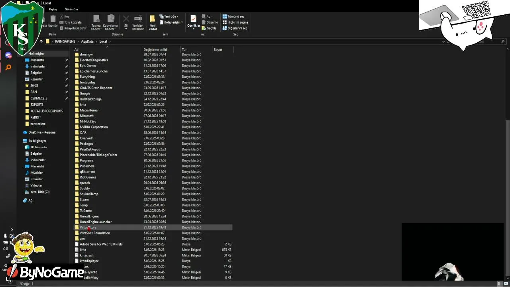Image resolution: width=510 pixels, height=287 pixels.
Task: Select the Steam folder icon
Action: [x=77, y=200]
